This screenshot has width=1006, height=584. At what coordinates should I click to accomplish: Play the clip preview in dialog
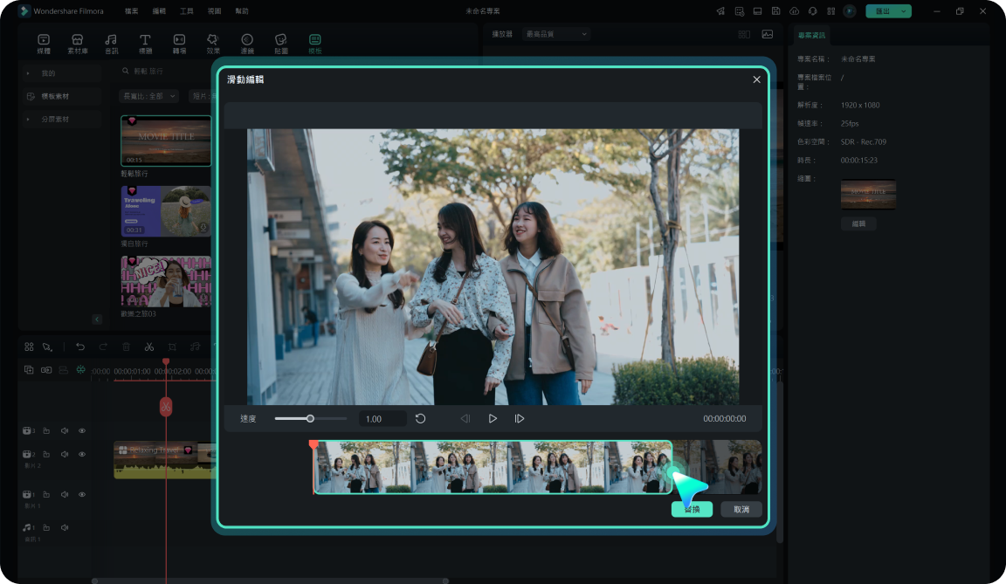(x=493, y=419)
